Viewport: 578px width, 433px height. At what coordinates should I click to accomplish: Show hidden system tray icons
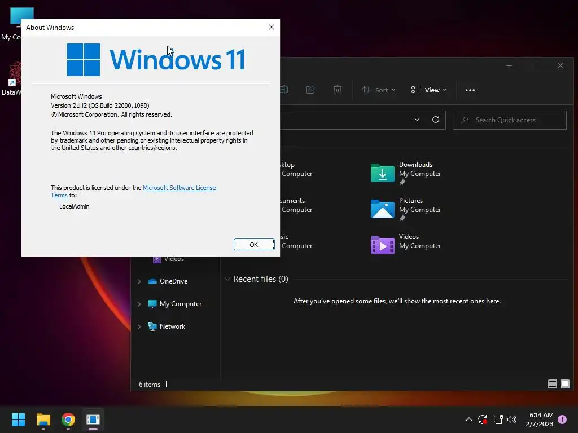pos(469,419)
